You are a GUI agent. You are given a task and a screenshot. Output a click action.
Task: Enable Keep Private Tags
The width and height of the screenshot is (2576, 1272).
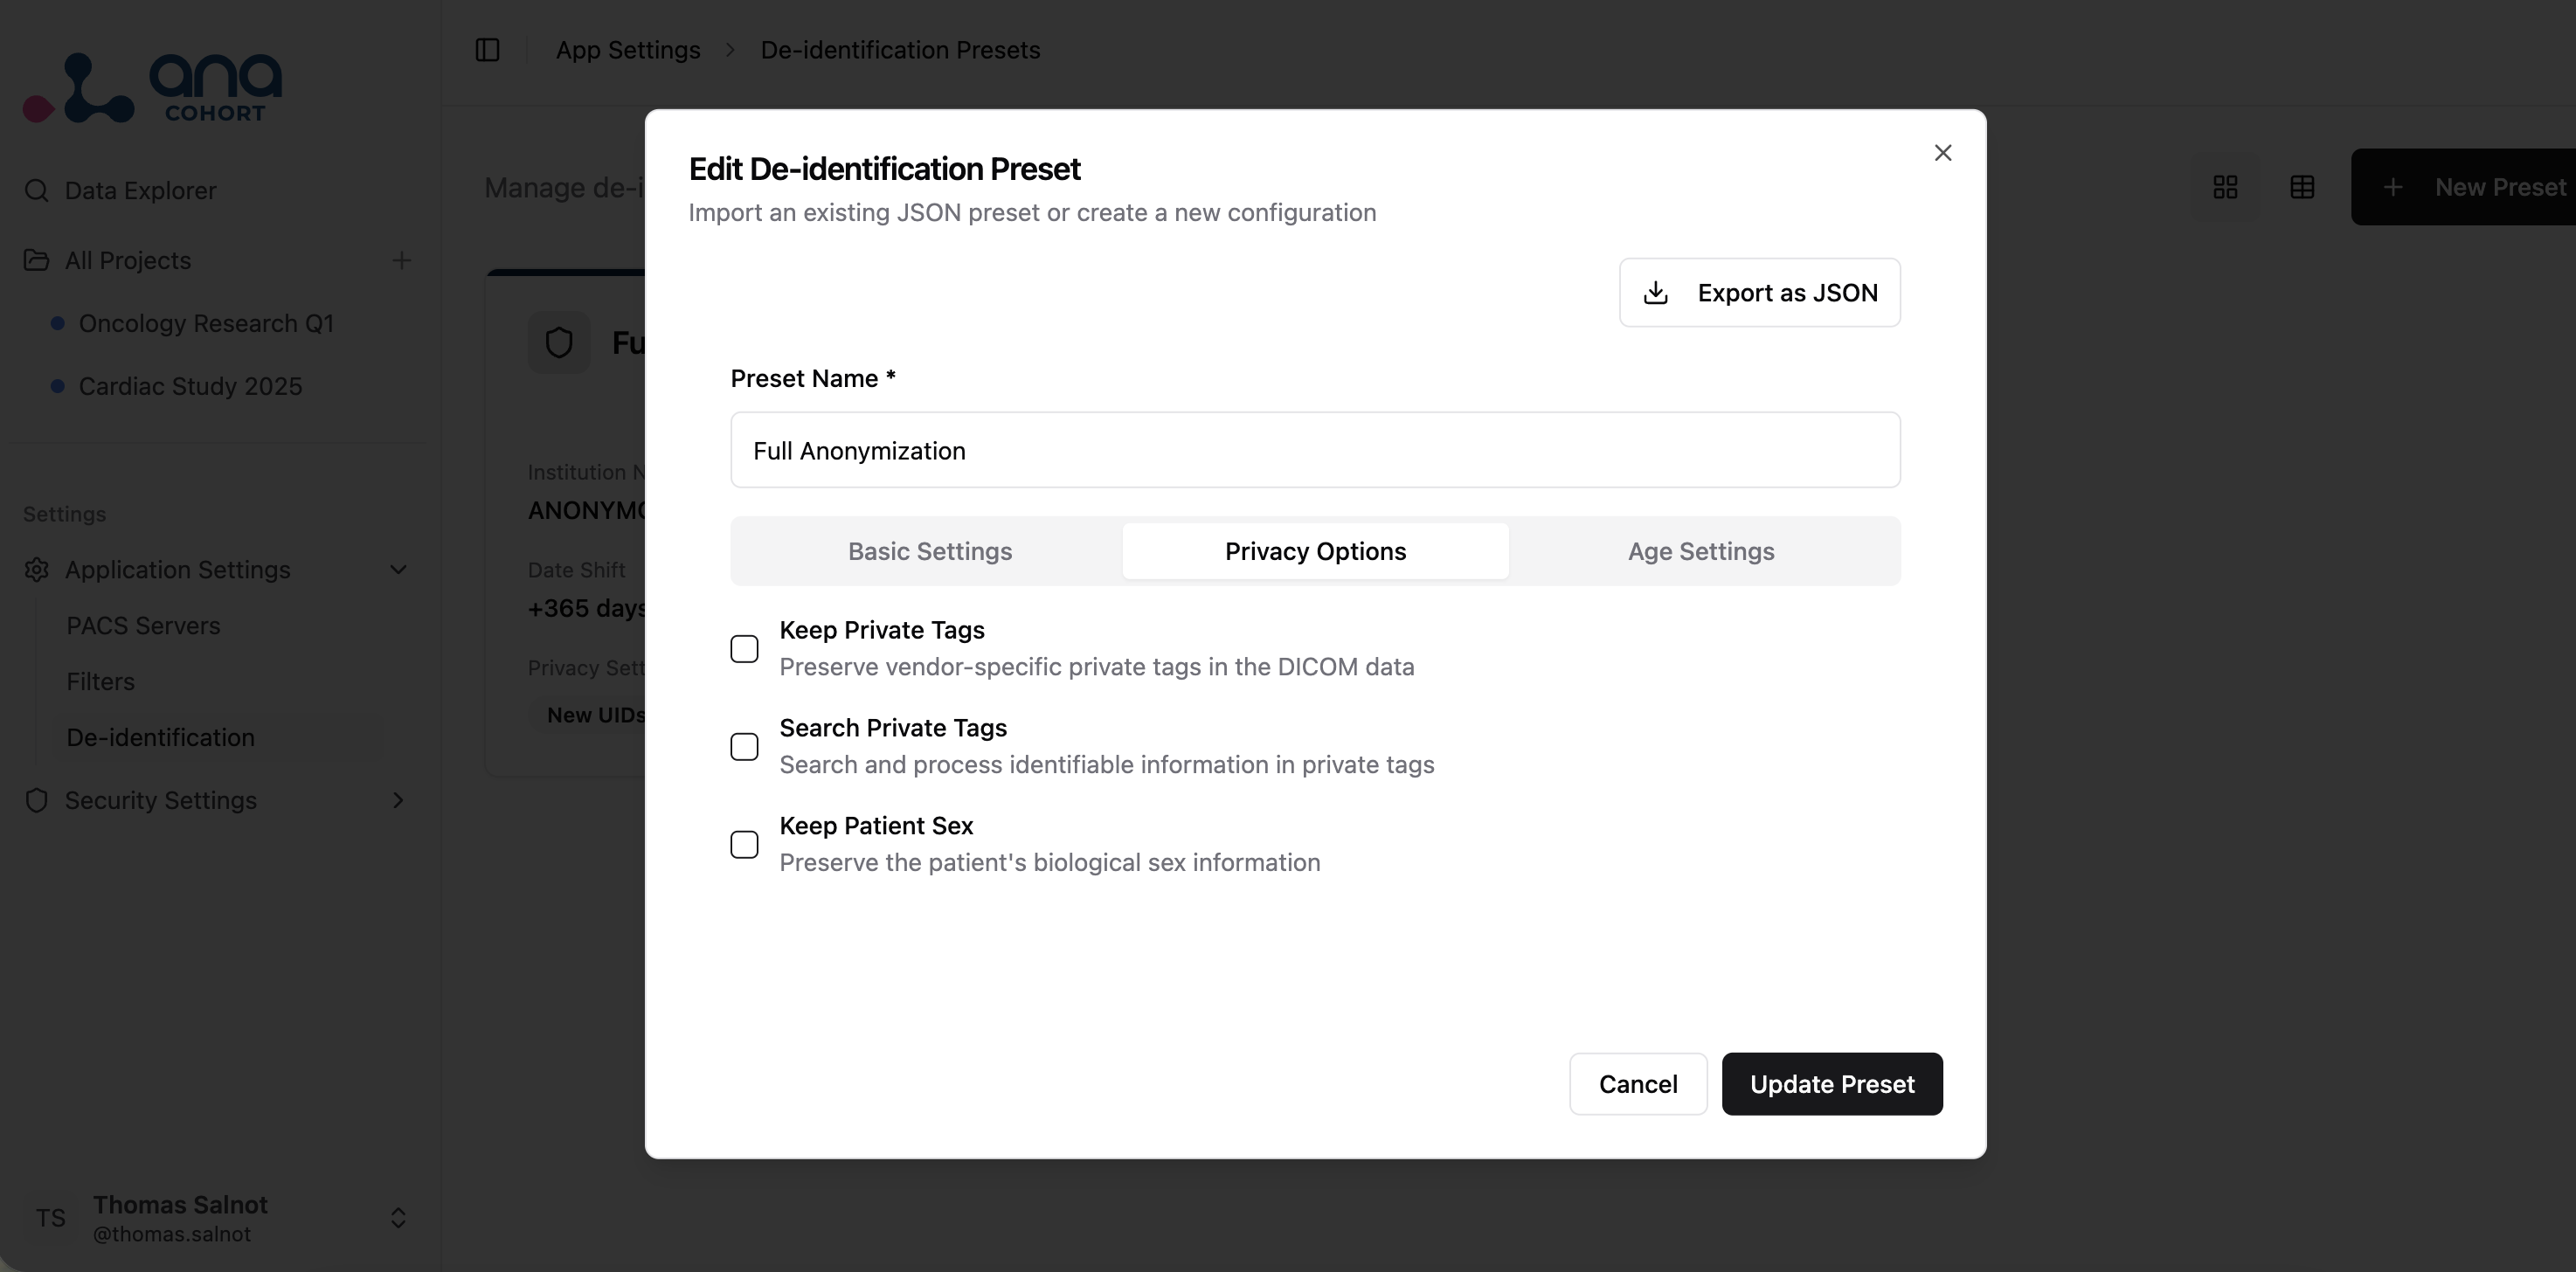click(744, 649)
